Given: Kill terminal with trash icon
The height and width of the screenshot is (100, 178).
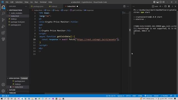Looking at the screenshot, I should (x=169, y=6).
